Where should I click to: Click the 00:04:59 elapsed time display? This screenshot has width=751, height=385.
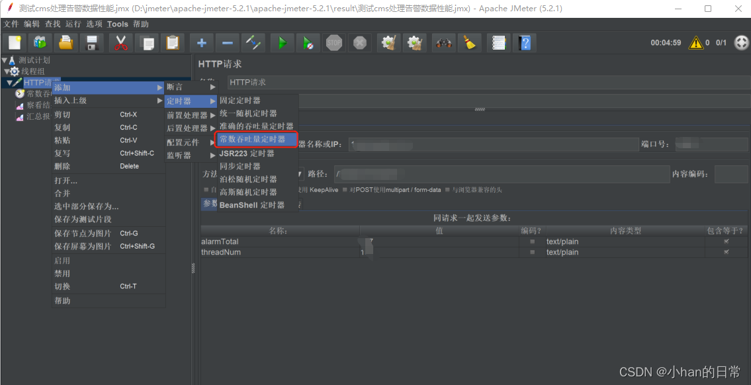pos(666,43)
